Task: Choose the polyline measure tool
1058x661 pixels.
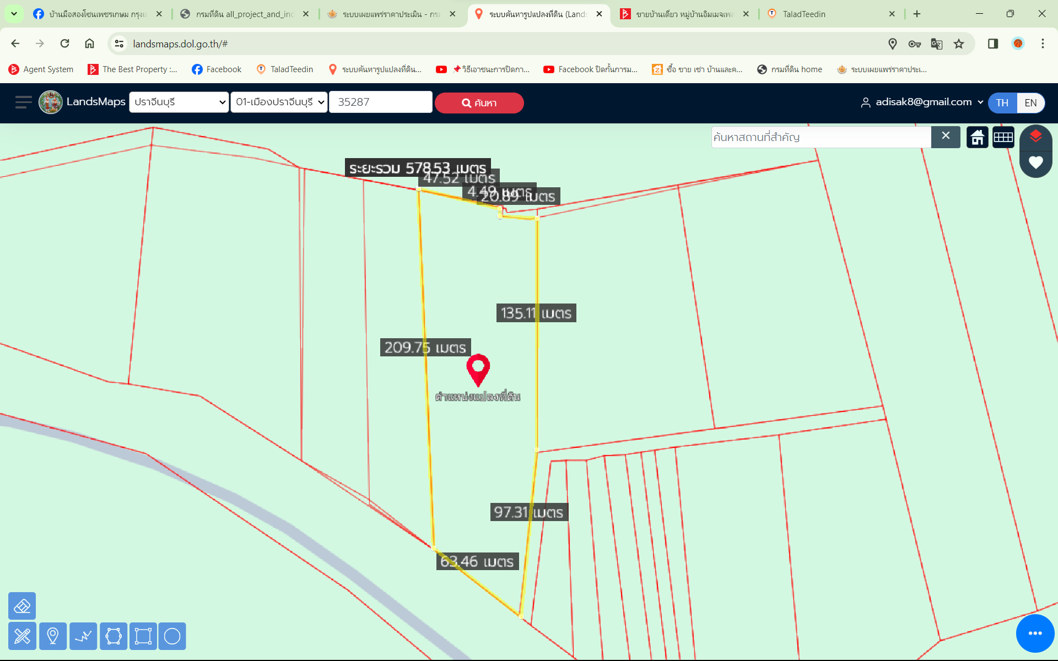Action: click(x=83, y=636)
